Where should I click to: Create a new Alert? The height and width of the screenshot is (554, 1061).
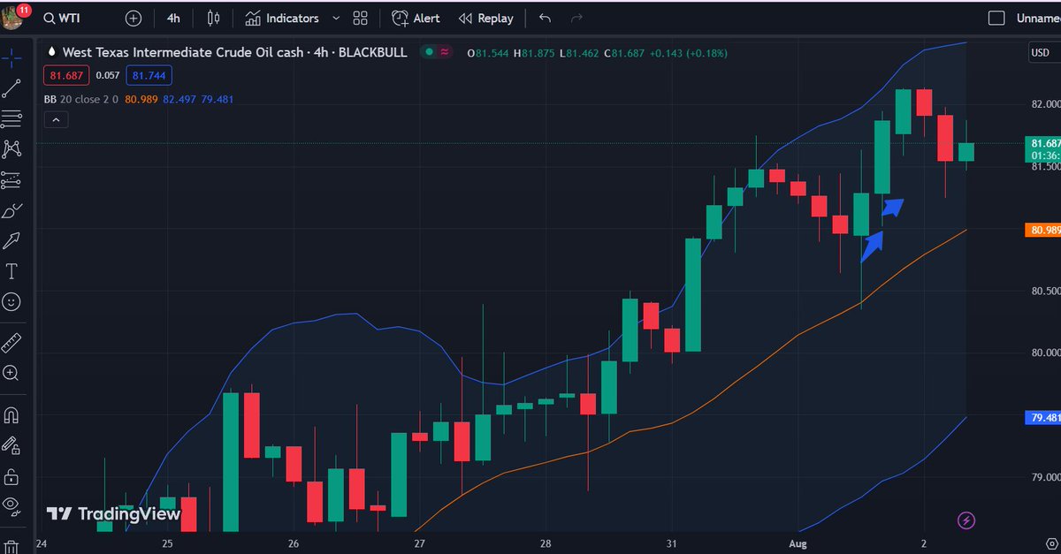click(415, 18)
